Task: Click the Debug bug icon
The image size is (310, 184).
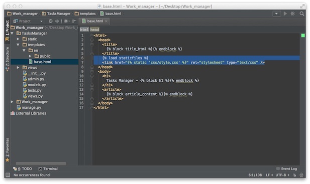Action: point(292,14)
